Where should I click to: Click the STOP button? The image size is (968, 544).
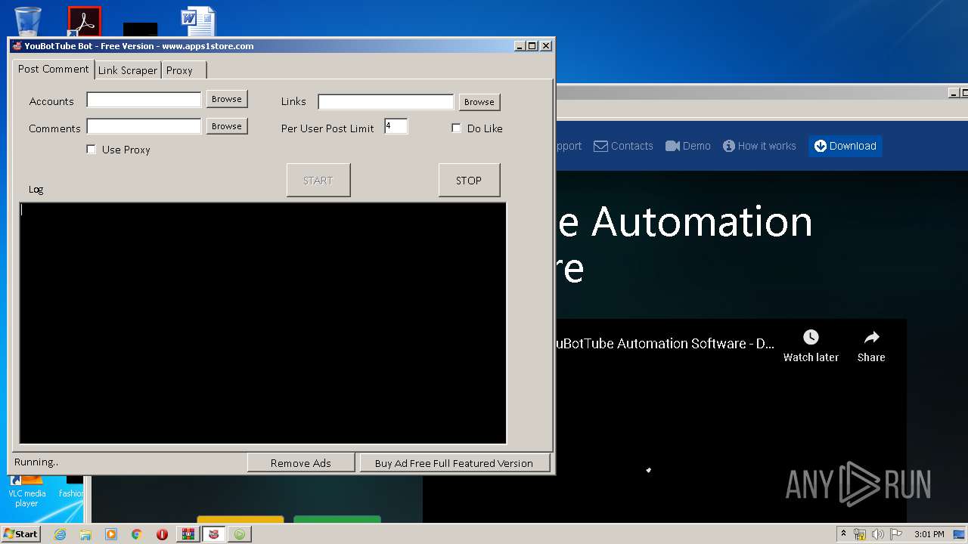pyautogui.click(x=469, y=181)
